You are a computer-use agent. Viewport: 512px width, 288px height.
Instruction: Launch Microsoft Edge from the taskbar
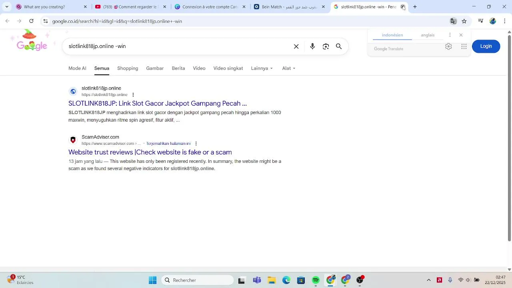point(286,280)
